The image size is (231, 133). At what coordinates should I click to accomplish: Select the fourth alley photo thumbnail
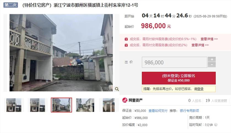tap(85, 105)
